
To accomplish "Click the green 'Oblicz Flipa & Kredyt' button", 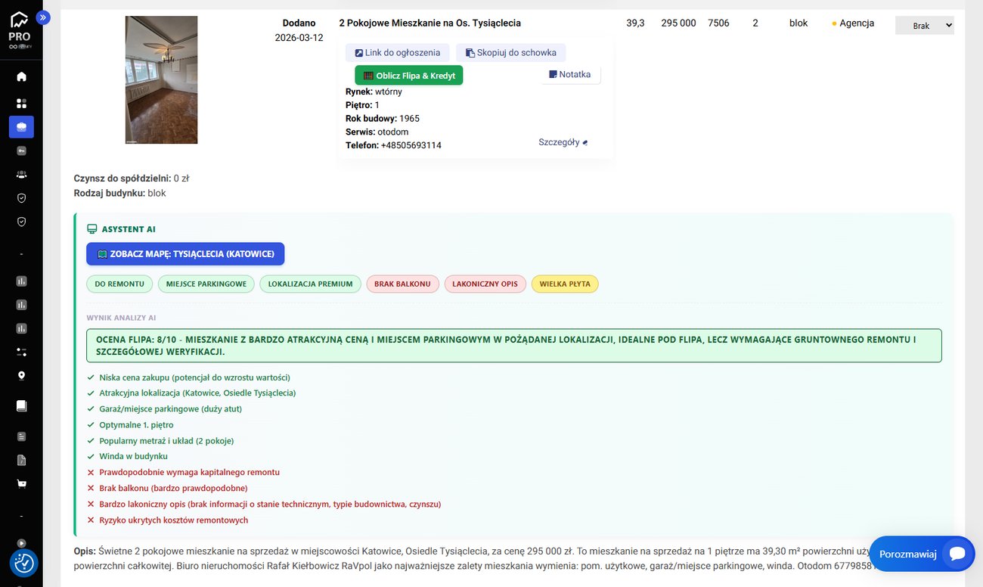I will pos(408,76).
